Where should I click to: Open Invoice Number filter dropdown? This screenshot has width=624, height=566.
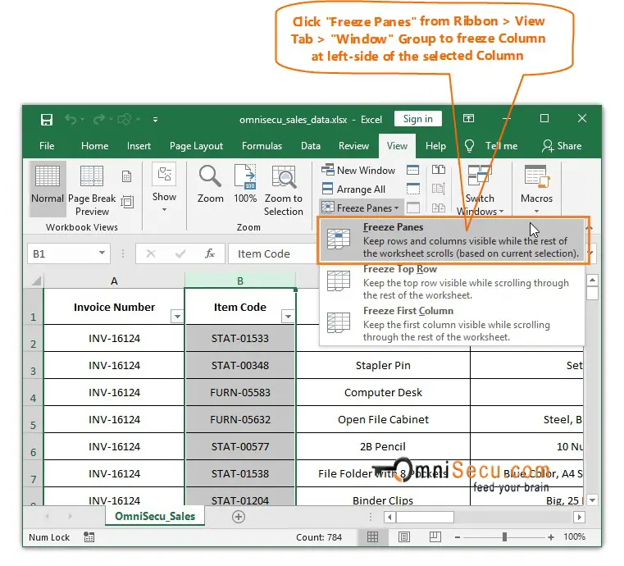click(x=177, y=317)
